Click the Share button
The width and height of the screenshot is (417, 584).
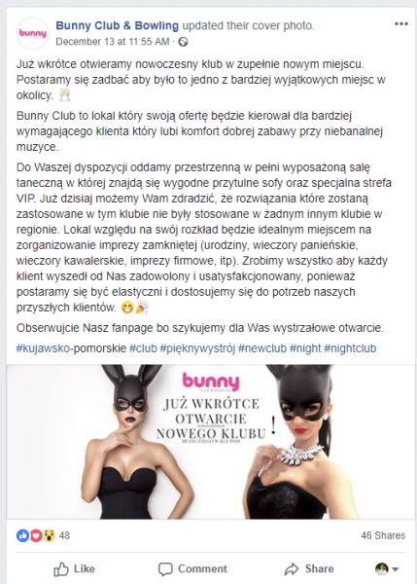click(x=309, y=568)
